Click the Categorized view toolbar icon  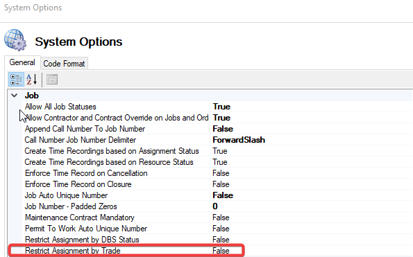[16, 80]
